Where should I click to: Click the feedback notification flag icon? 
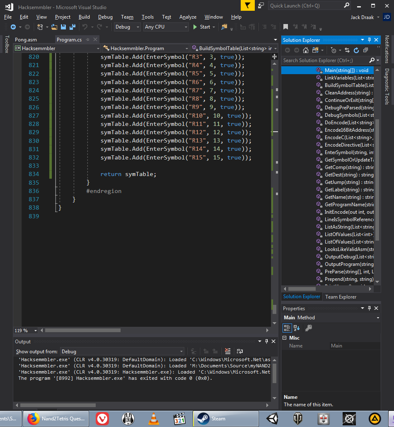point(247,5)
